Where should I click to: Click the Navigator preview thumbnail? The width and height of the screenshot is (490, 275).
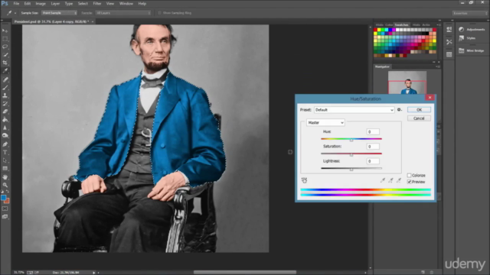(x=407, y=82)
